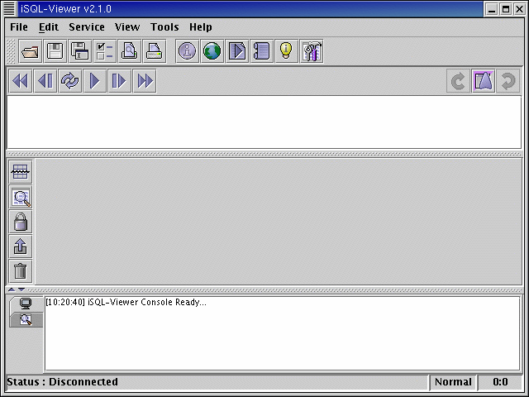
Task: Minimize the iSQL-Viewer window
Action: click(492, 9)
